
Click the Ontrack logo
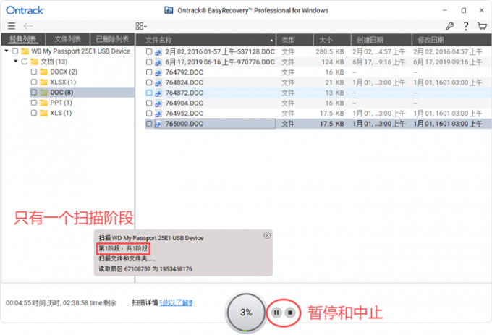point(25,10)
